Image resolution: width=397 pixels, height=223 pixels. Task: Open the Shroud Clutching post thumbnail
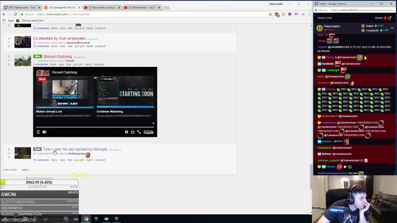click(22, 61)
